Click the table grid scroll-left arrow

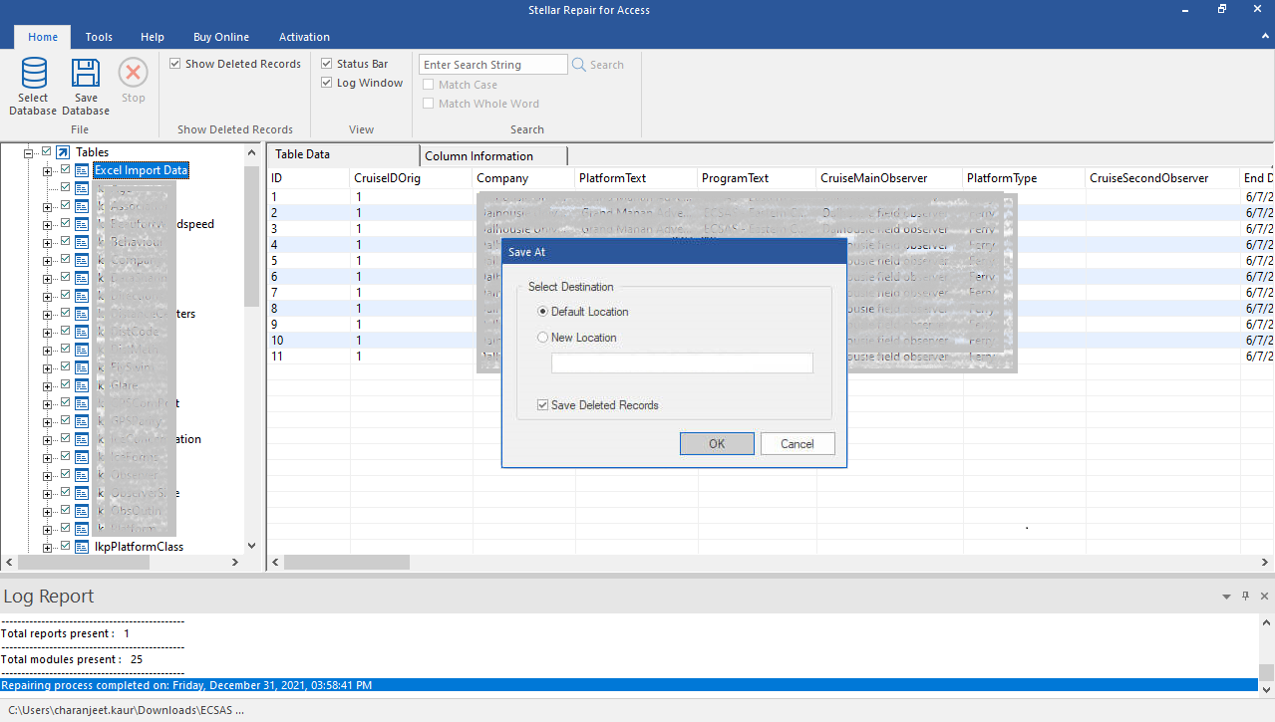click(x=275, y=563)
